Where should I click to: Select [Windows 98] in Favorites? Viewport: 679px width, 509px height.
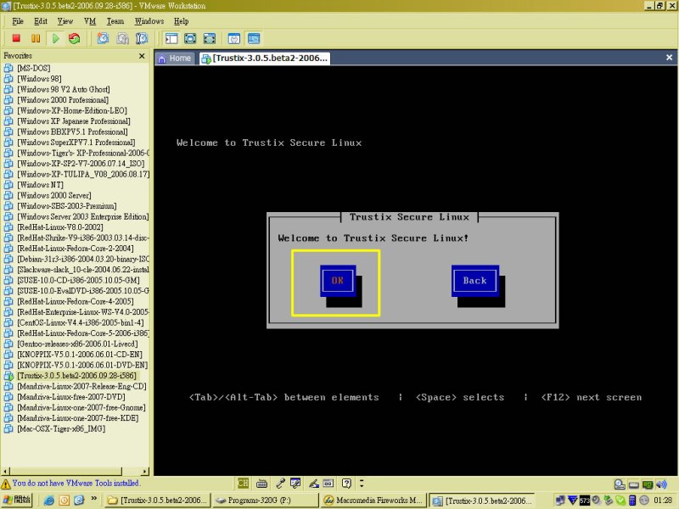[39, 79]
